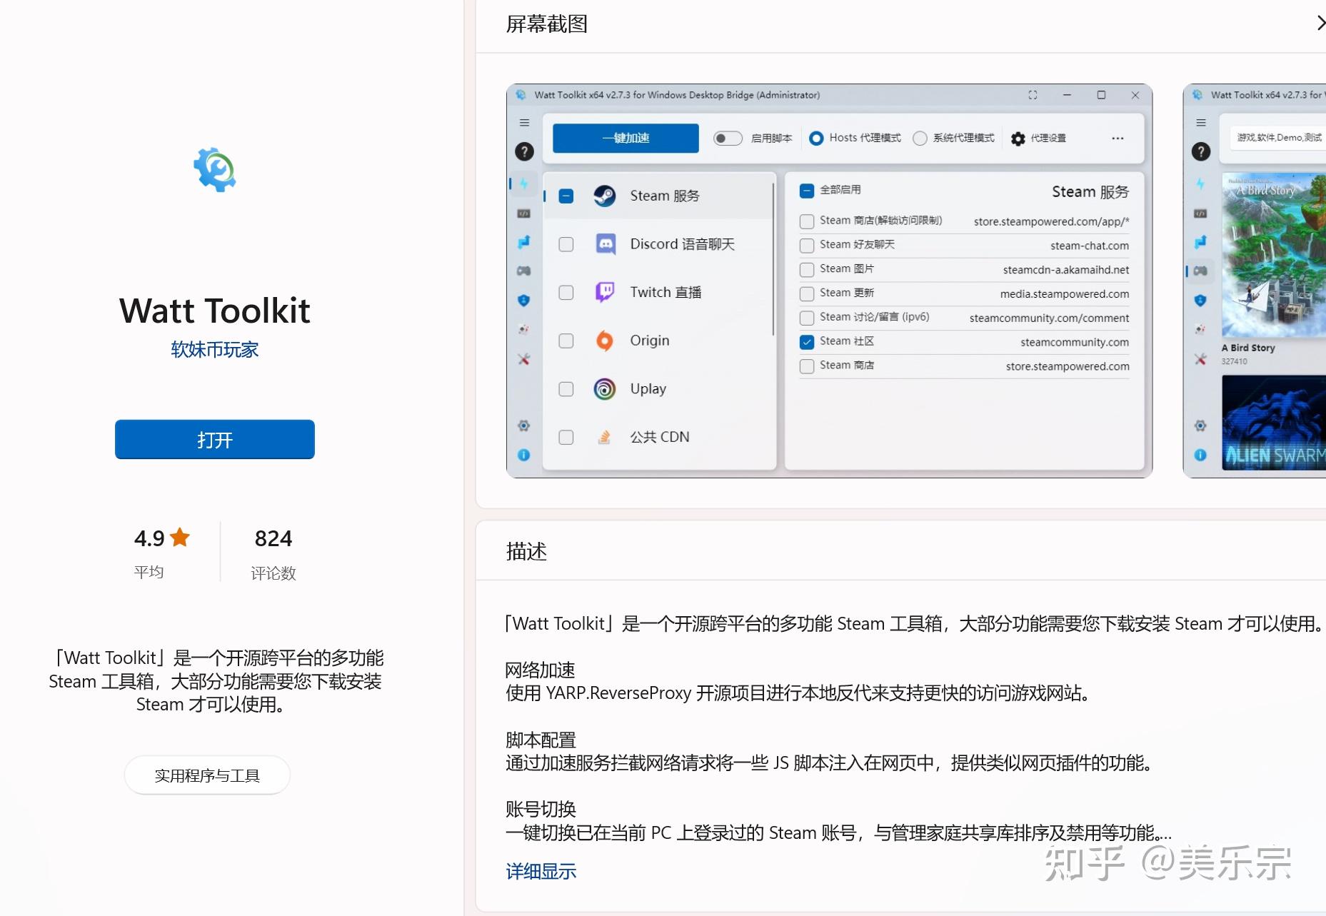
Task: Click the orange rating star
Action: pyautogui.click(x=180, y=537)
